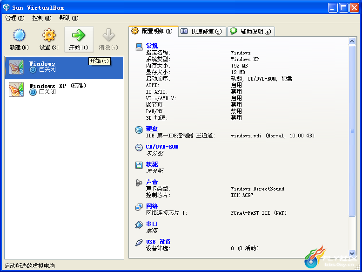Click the 串口 serial port icon
Image resolution: width=362 pixels, height=272 pixels.
coord(139,224)
